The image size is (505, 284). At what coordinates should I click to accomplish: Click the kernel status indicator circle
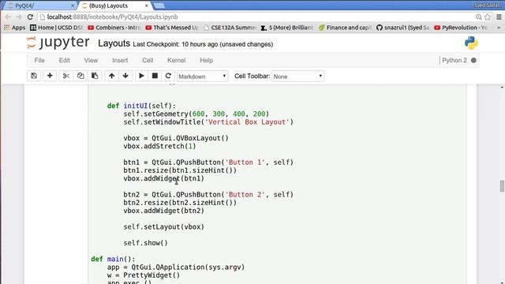tap(473, 60)
